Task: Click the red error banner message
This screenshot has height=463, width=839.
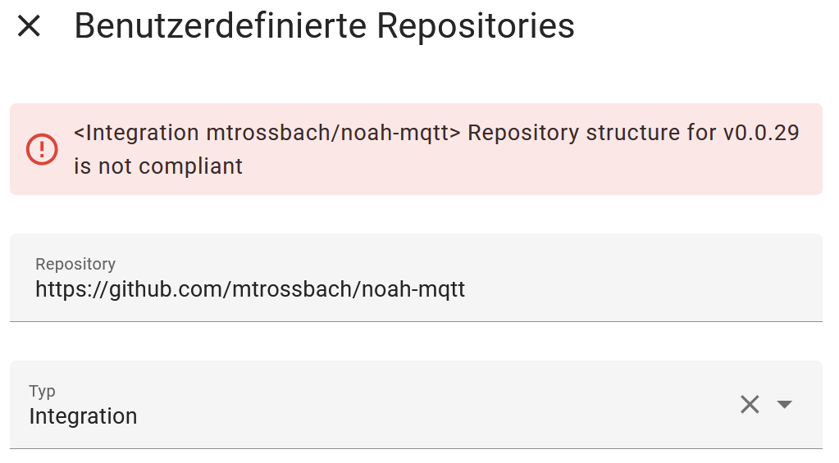Action: click(x=436, y=149)
